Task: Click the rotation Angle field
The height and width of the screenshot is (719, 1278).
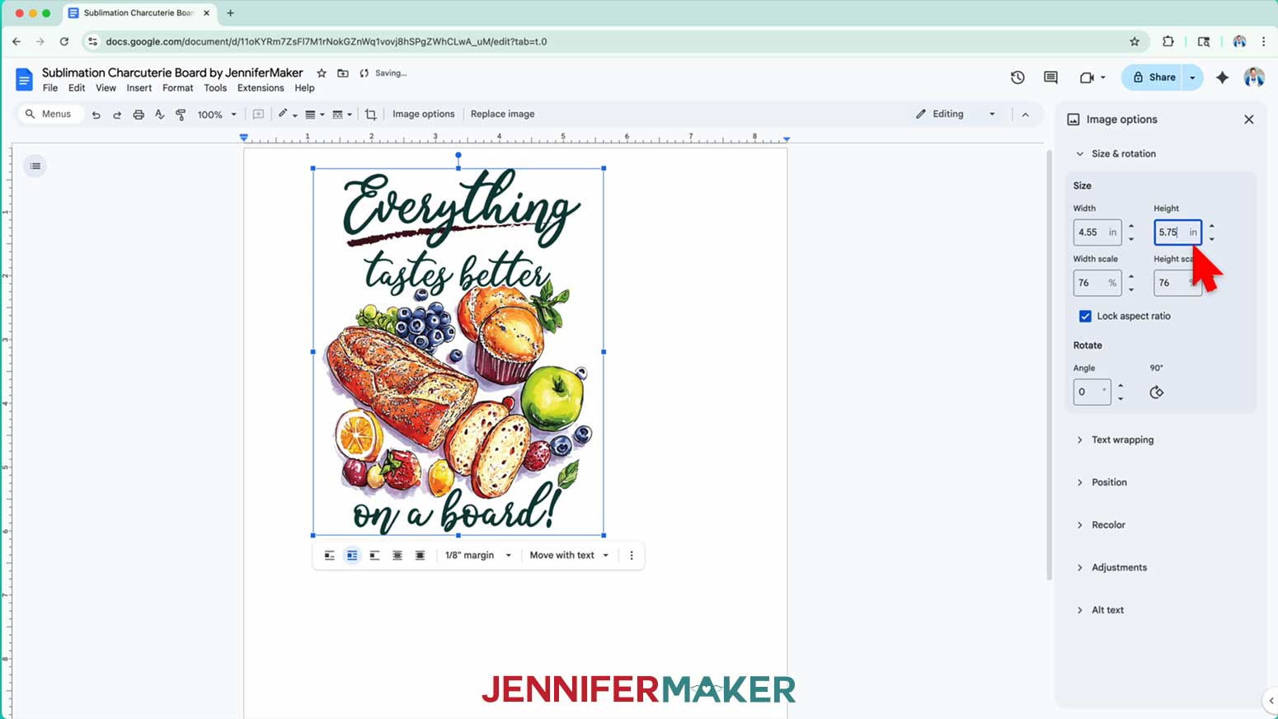Action: click(1092, 392)
